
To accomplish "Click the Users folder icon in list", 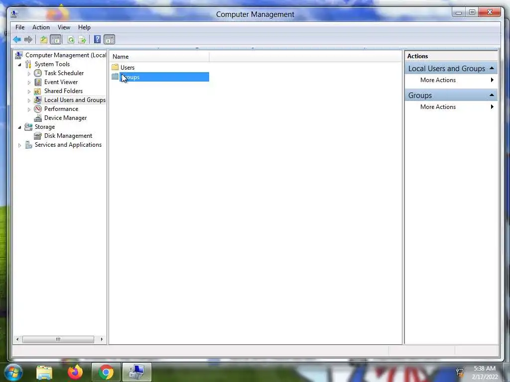I will pos(115,67).
